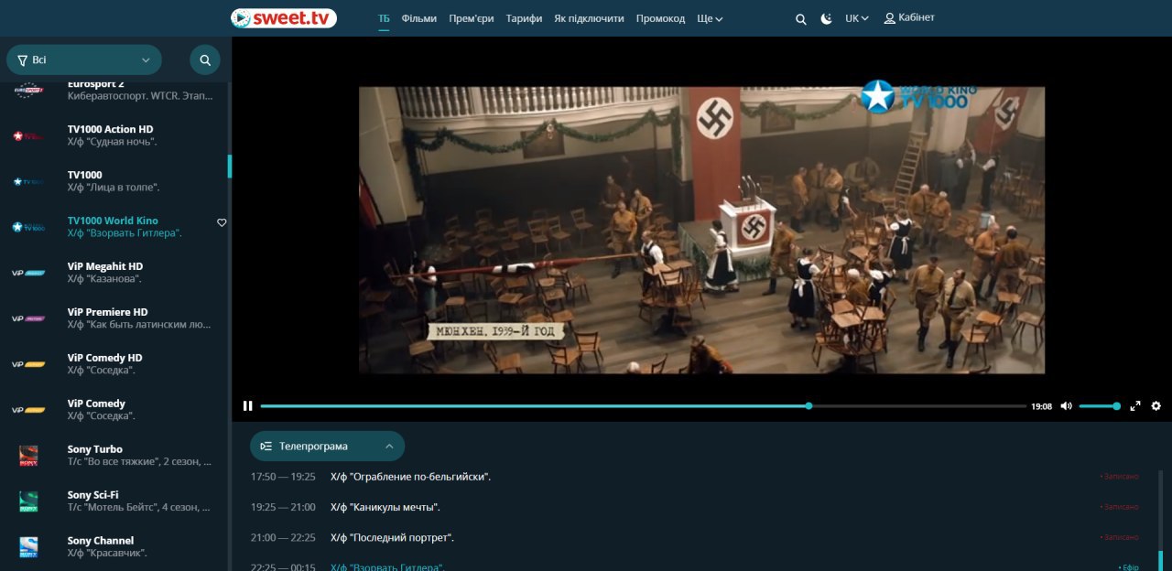Click the channel list search button
This screenshot has height=571, width=1172.
pos(205,60)
